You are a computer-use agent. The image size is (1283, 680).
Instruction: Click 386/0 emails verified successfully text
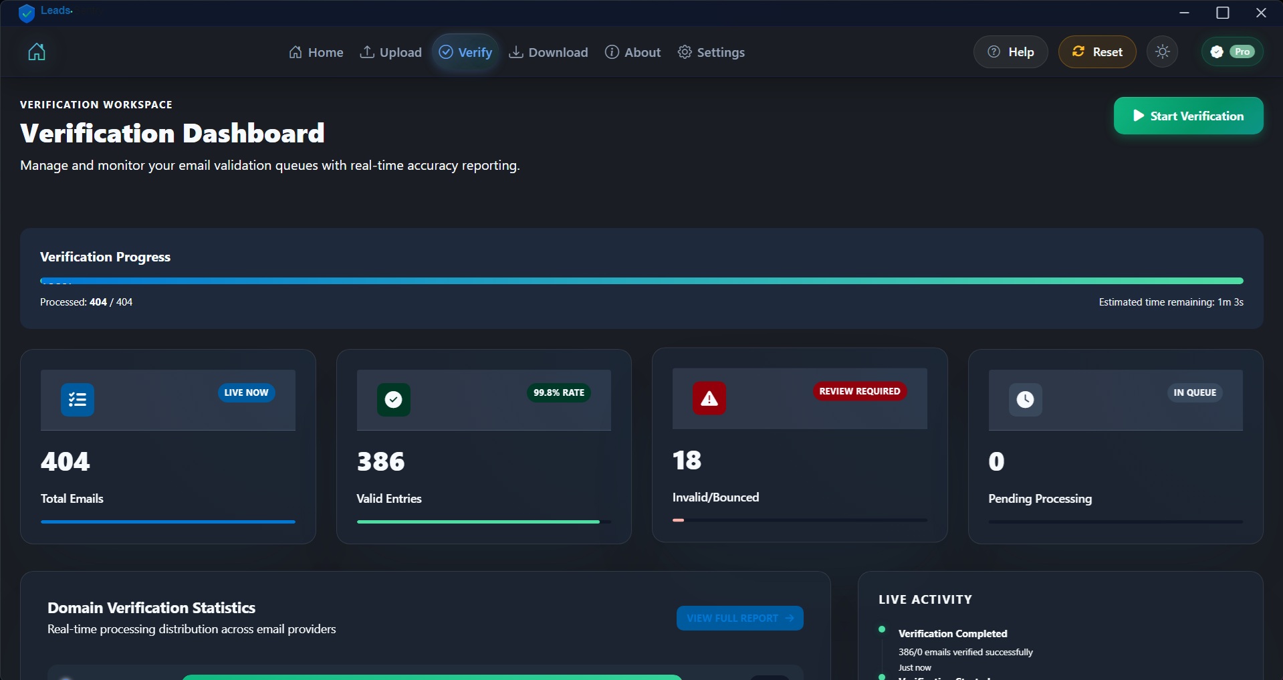(x=965, y=652)
